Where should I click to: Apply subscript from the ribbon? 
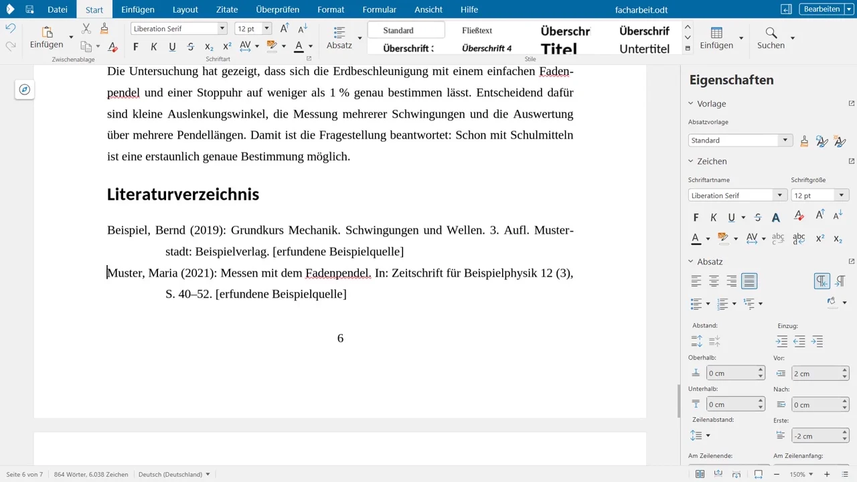[209, 47]
